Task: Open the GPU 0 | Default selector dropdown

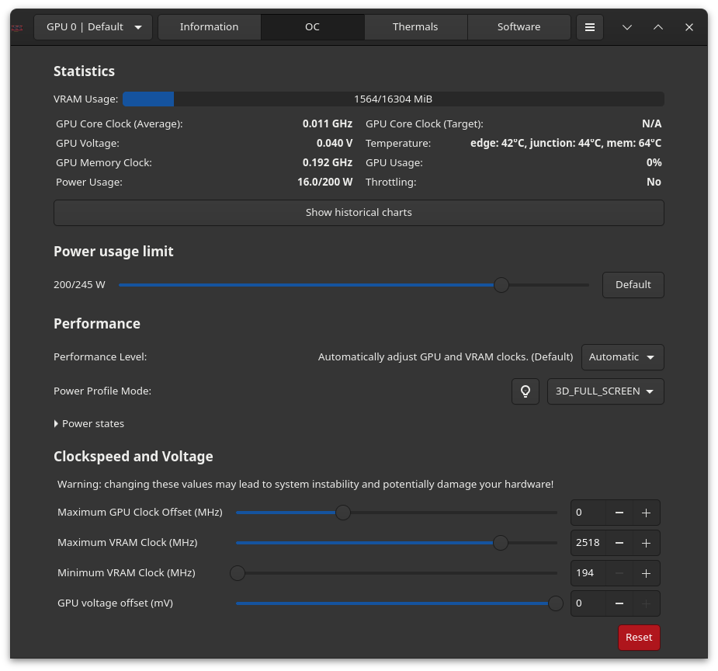Action: point(93,27)
